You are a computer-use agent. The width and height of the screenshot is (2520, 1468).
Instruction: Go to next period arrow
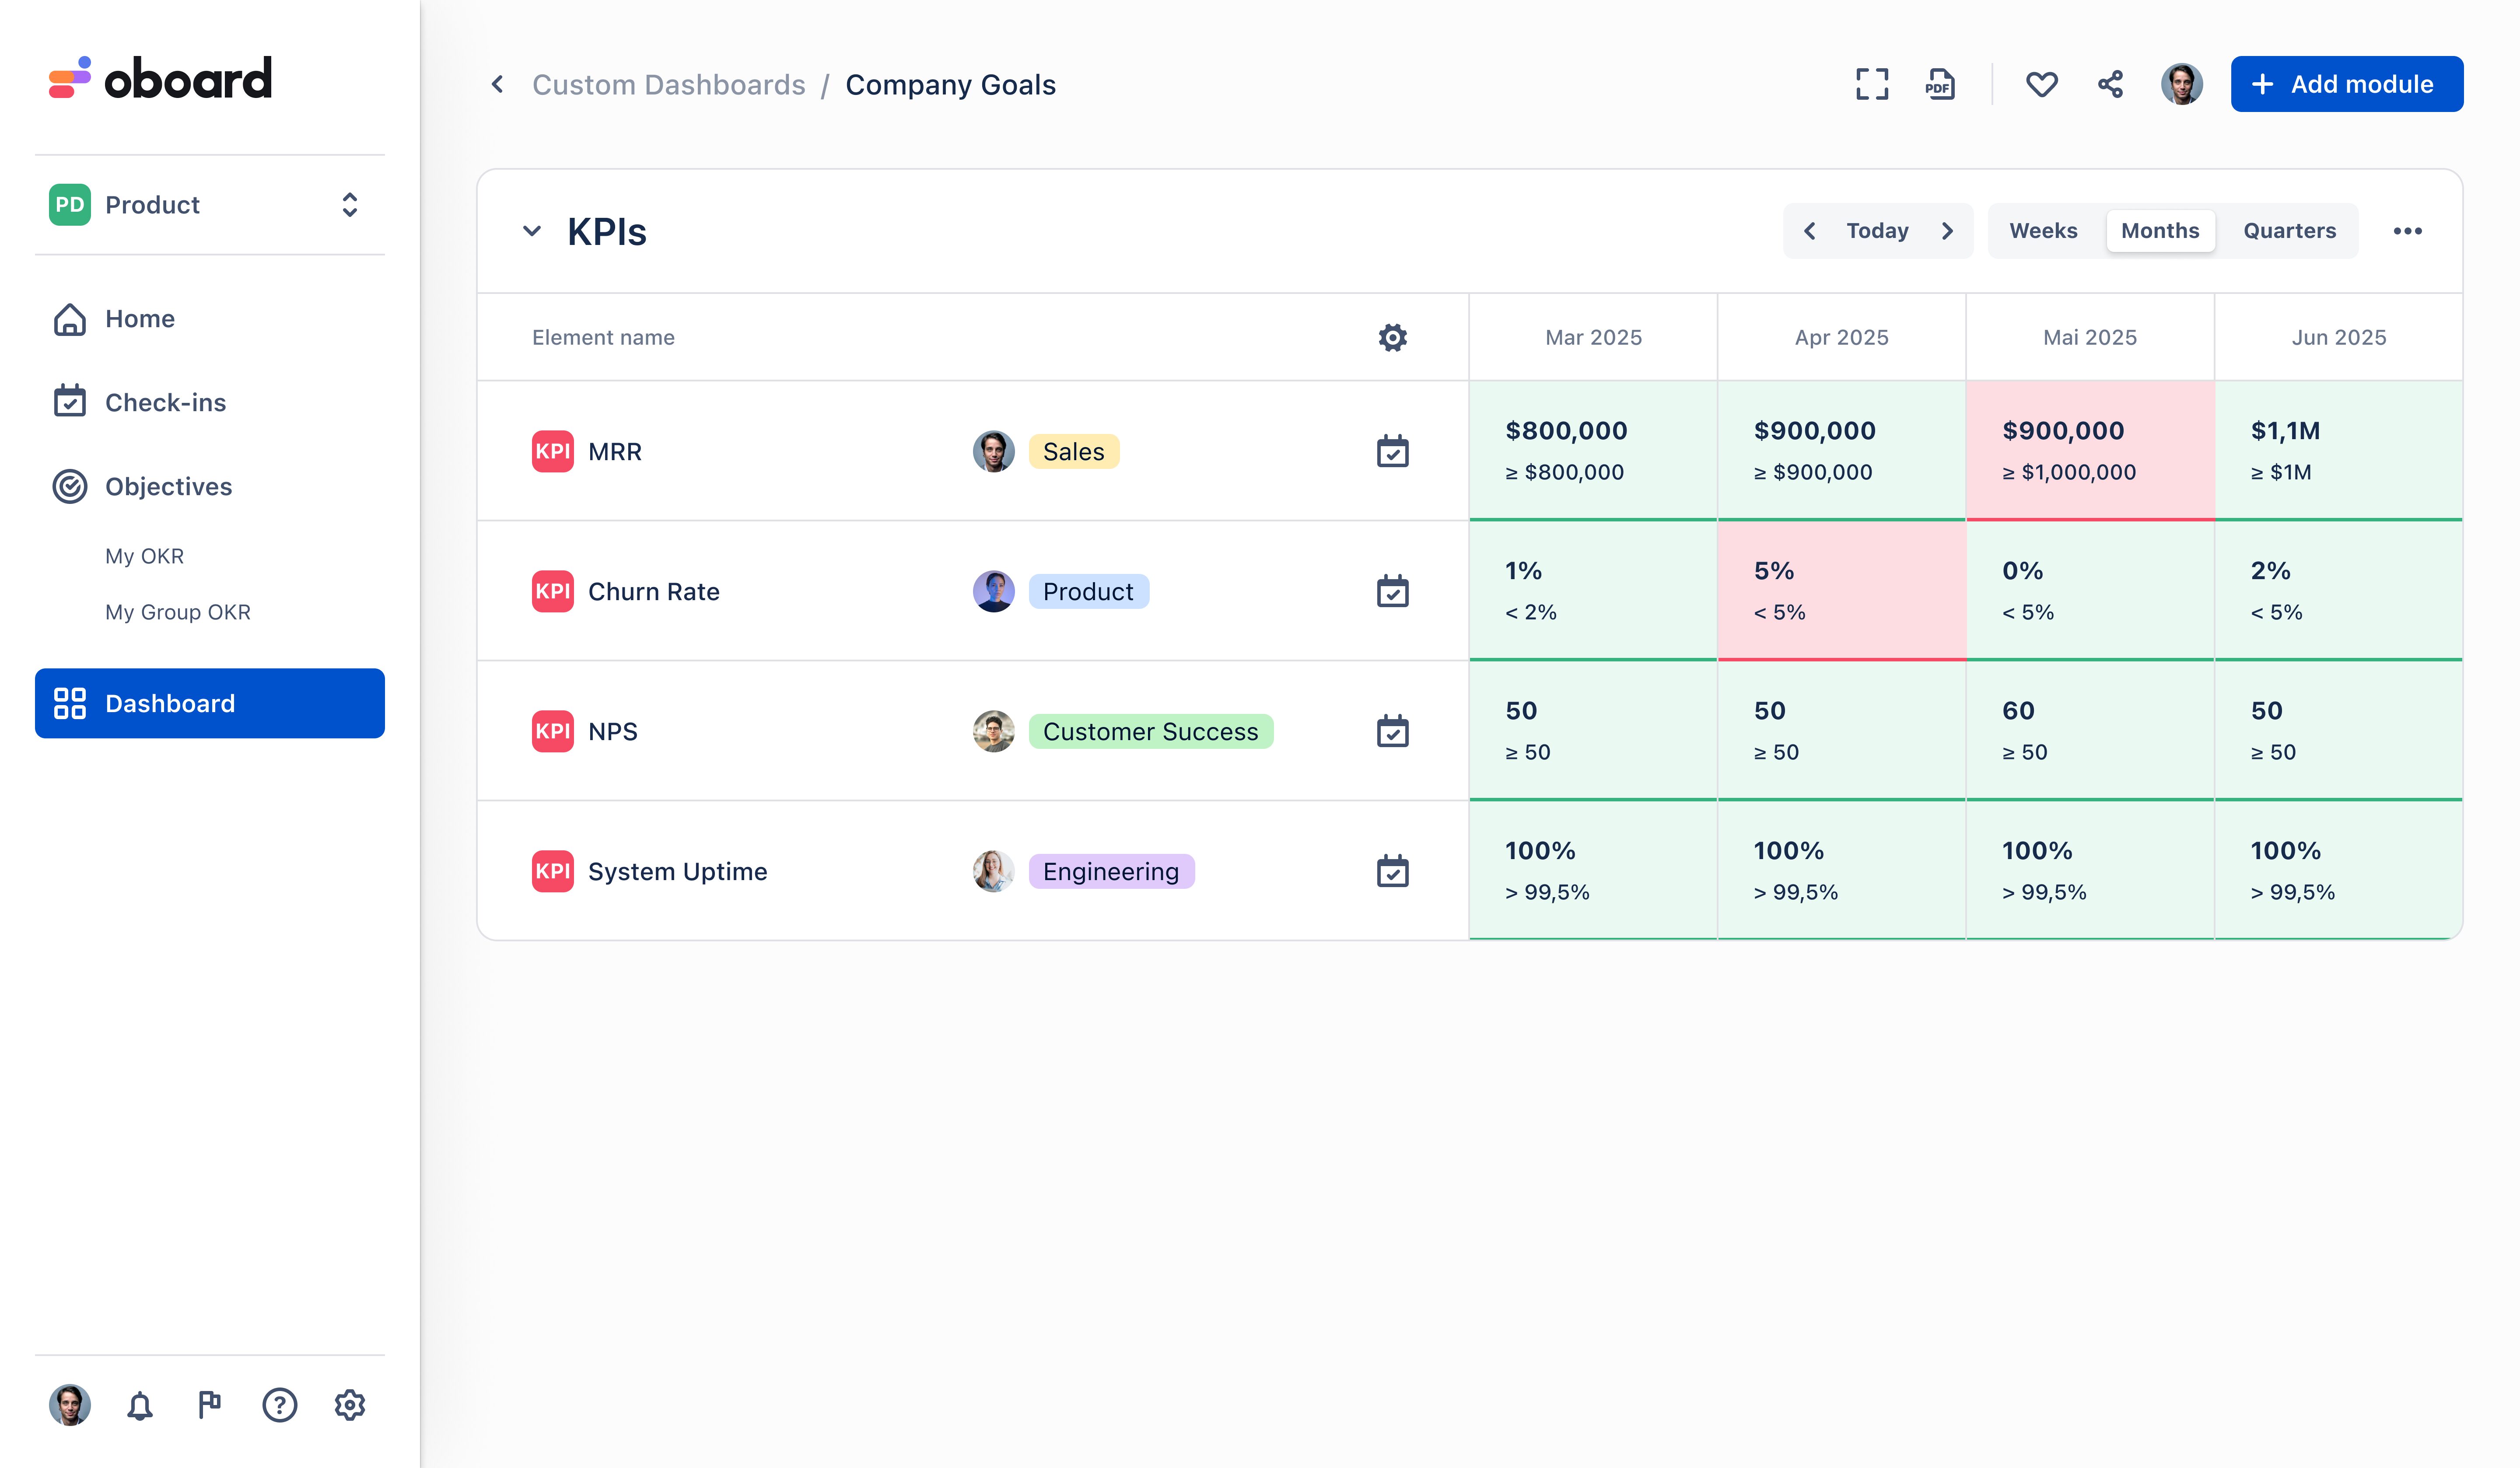pyautogui.click(x=1947, y=231)
